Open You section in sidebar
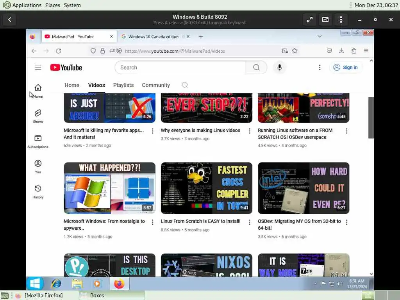400x300 pixels. tap(38, 166)
